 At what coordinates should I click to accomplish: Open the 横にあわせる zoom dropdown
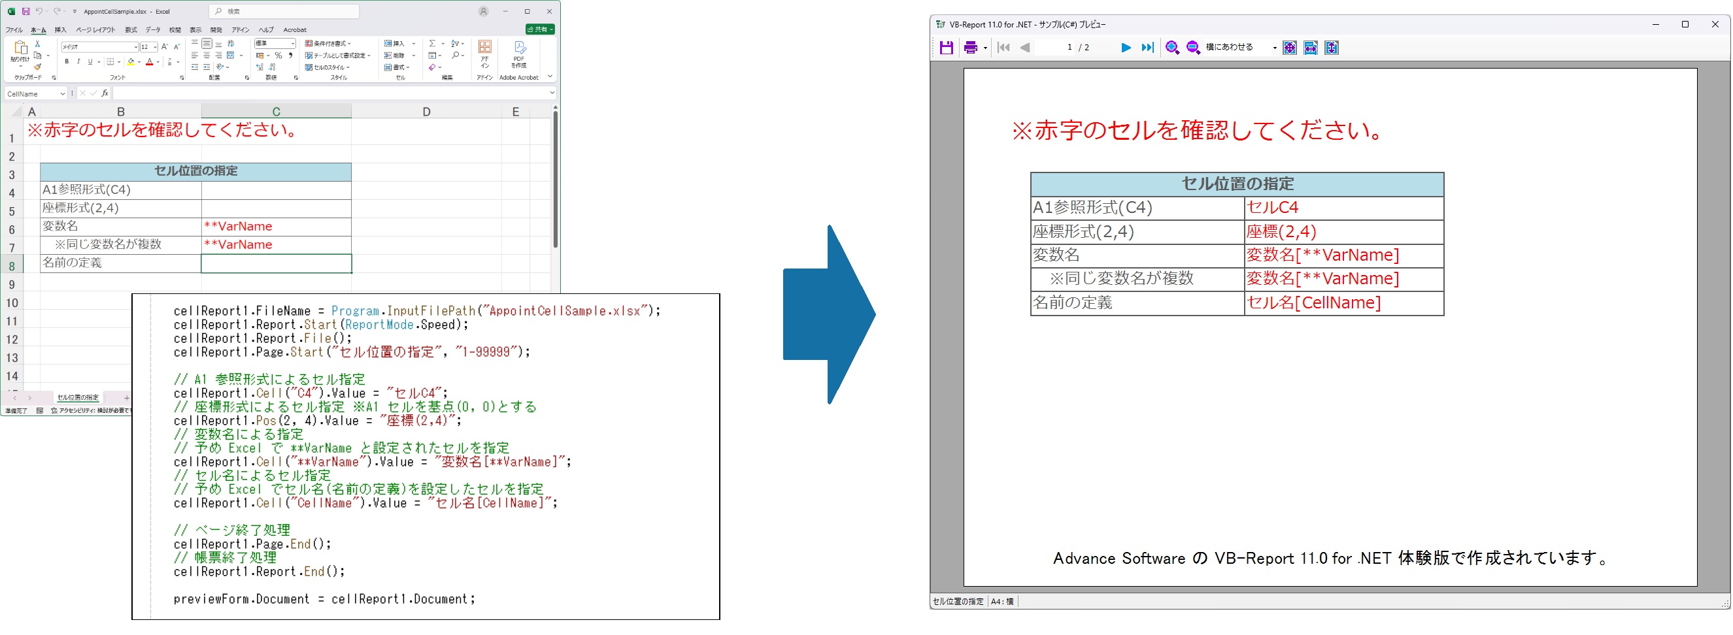point(1274,48)
